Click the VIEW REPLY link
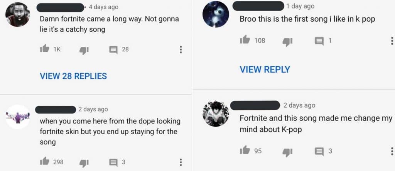This screenshot has width=395, height=171. pyautogui.click(x=265, y=69)
